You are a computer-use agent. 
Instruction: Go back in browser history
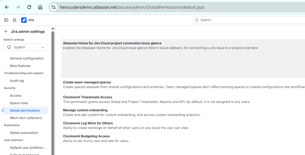[7, 7]
